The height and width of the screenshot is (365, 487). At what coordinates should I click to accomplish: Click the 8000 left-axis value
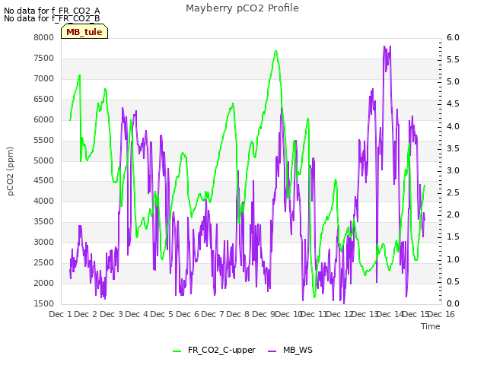point(44,37)
